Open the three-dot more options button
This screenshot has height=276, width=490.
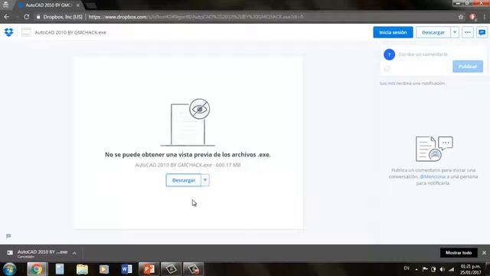(468, 32)
